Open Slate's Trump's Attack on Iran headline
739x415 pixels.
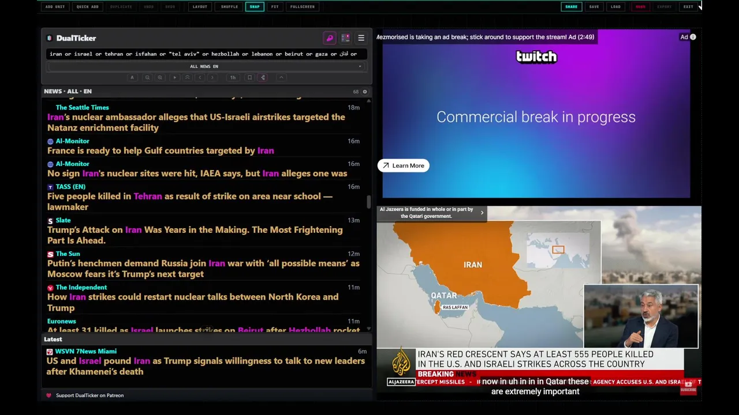tap(195, 235)
